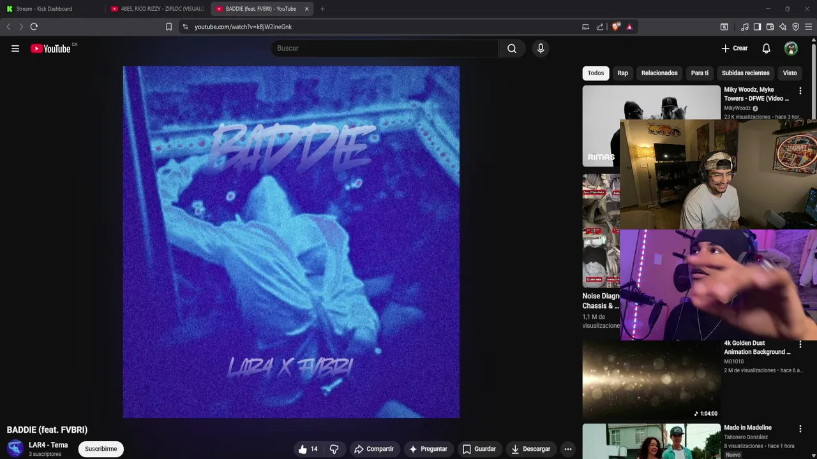Toggle the browser sidebar panel
Screen dimensions: 817x459
[x=757, y=27]
